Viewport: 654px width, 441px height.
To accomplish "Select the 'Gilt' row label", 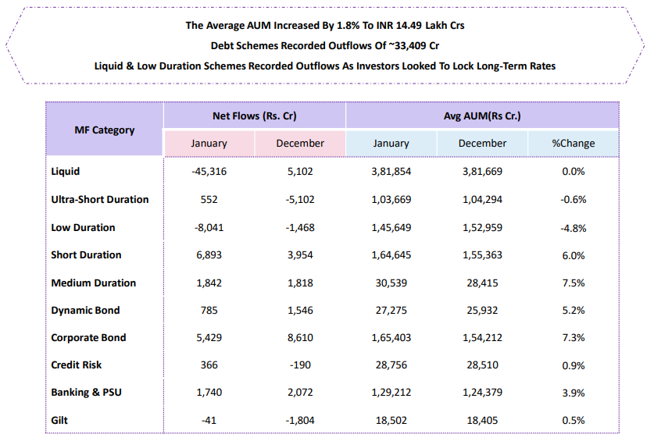I will pyautogui.click(x=59, y=420).
